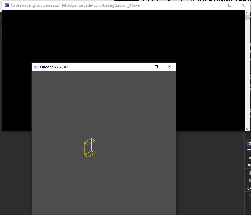
Task: Close the Quaoar 3D viewer window
Action: point(169,67)
